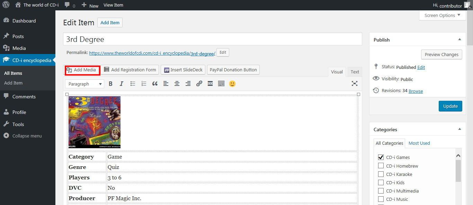Check the CD-i Homebrew category
The width and height of the screenshot is (473, 205).
tap(381, 166)
